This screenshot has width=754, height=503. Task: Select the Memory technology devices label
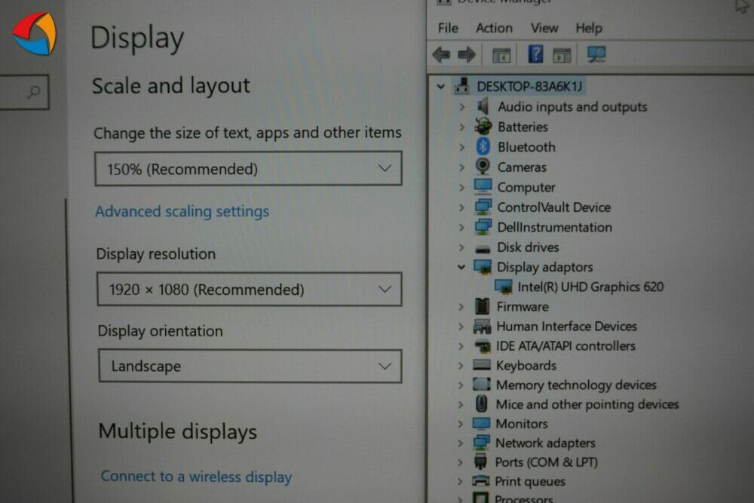point(576,385)
